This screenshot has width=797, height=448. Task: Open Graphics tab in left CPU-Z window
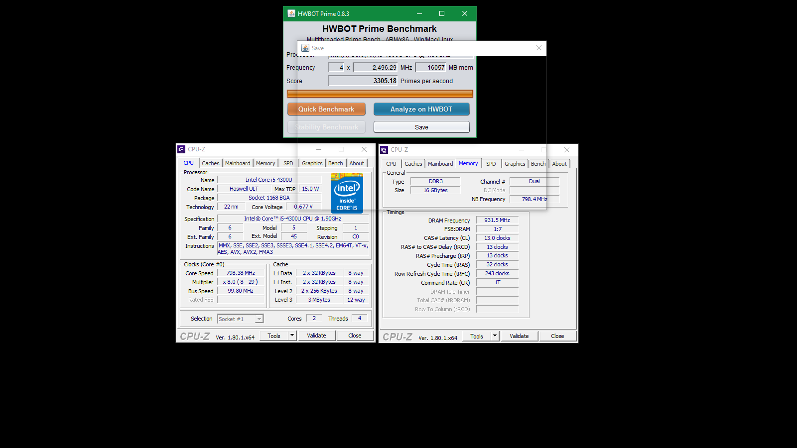(312, 163)
